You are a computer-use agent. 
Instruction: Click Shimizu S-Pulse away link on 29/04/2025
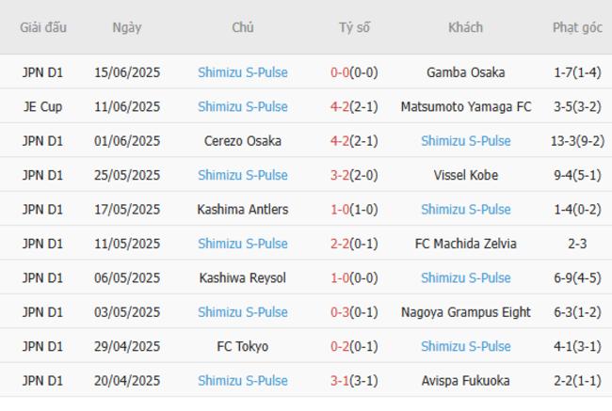pos(465,346)
